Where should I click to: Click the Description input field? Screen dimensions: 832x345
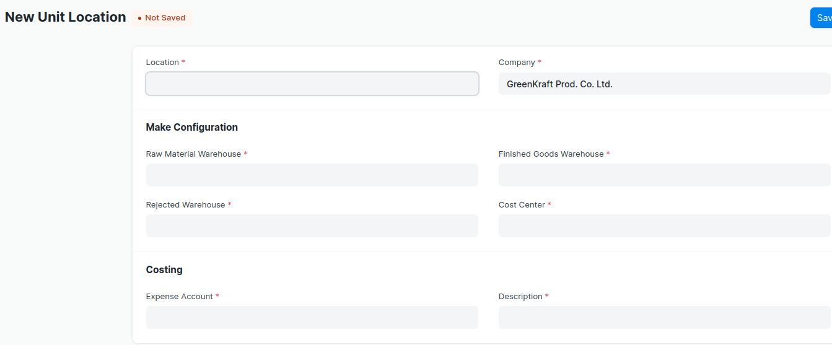click(x=663, y=318)
